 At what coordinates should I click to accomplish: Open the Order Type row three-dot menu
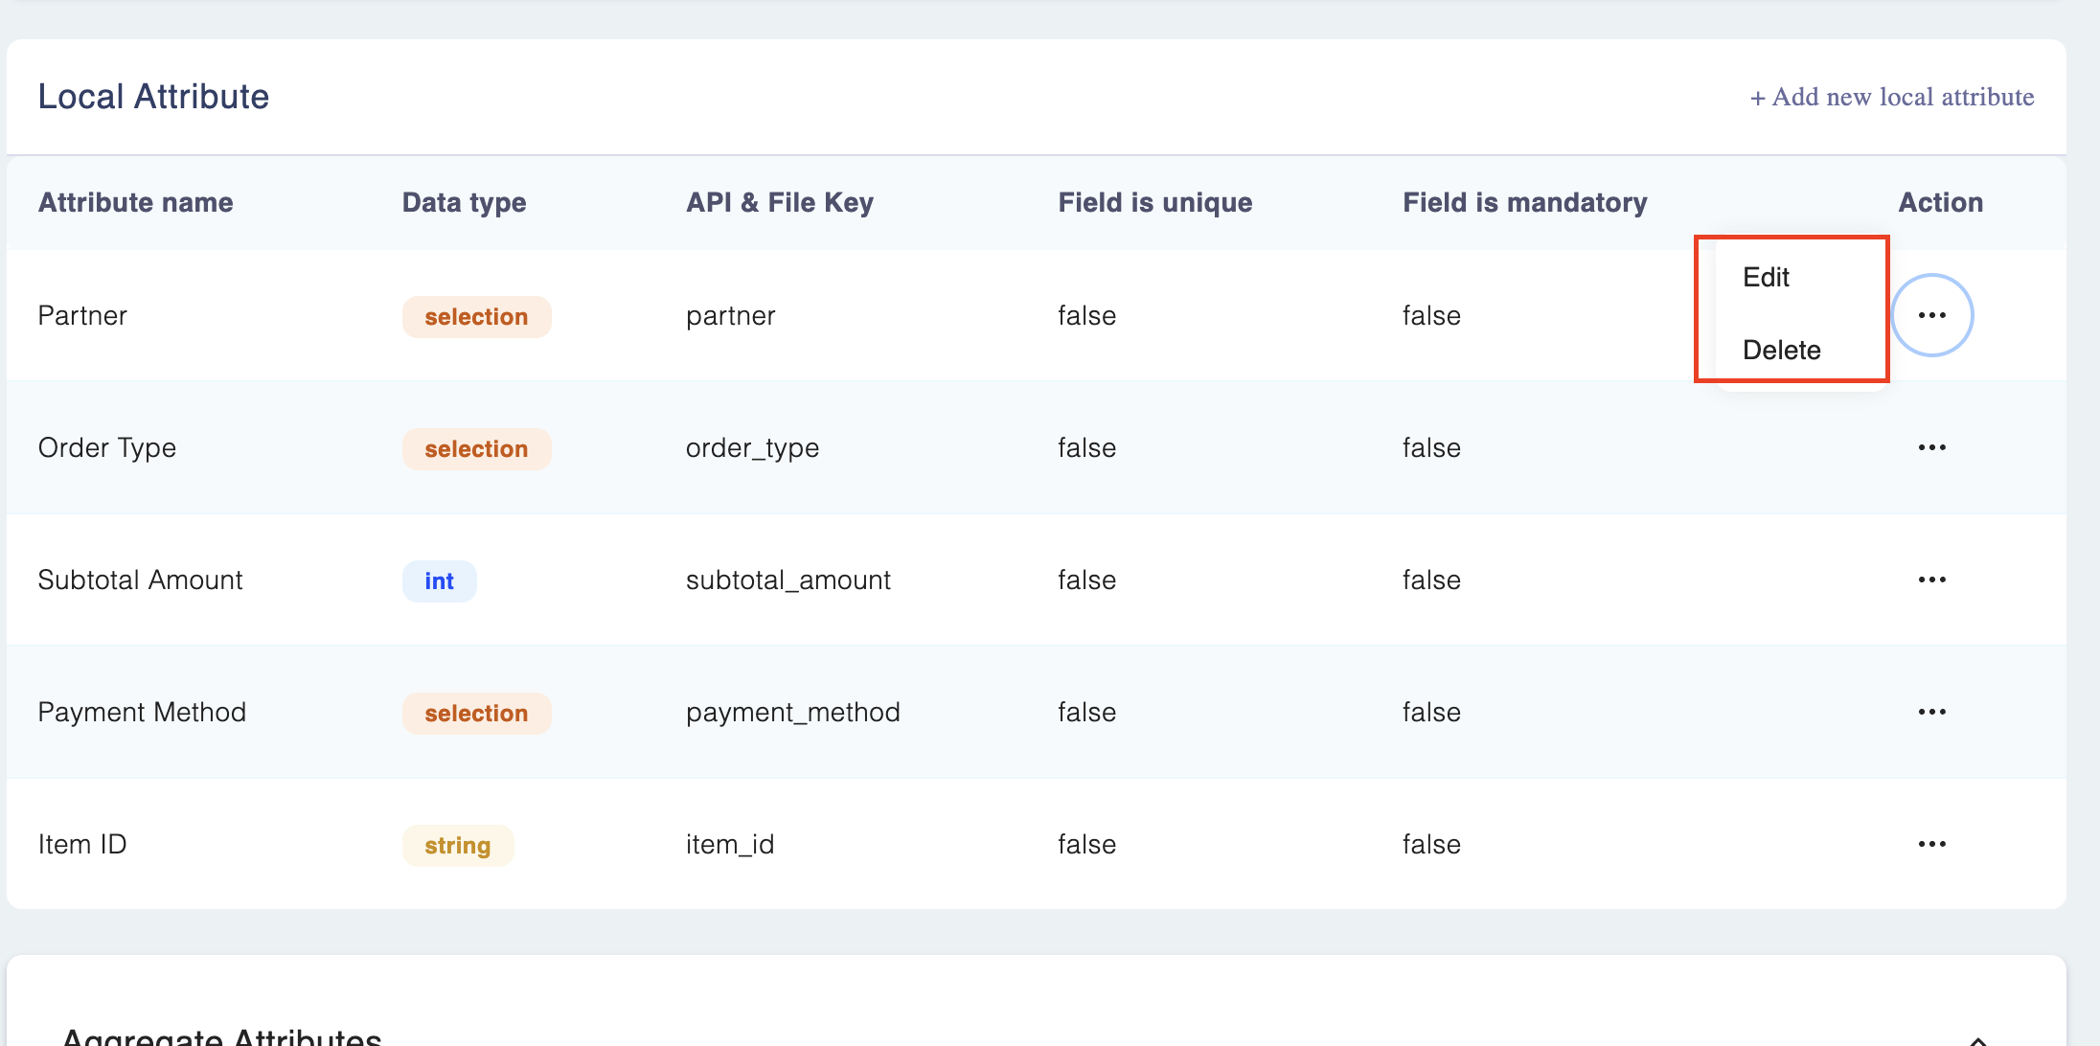1931,447
